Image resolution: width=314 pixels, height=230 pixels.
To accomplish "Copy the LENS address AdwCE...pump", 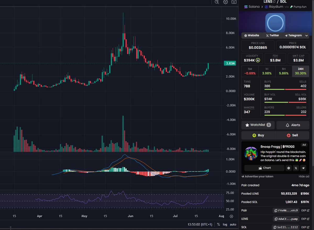I will (x=286, y=219).
